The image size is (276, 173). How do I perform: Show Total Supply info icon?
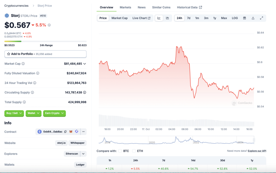[24, 102]
